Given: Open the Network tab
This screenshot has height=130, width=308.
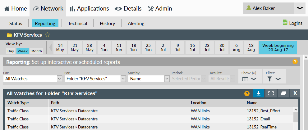Looking at the screenshot, I should [48, 8].
